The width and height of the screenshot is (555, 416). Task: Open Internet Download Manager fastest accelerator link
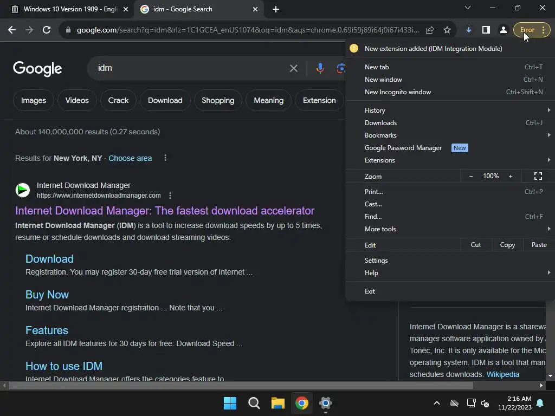pos(165,211)
